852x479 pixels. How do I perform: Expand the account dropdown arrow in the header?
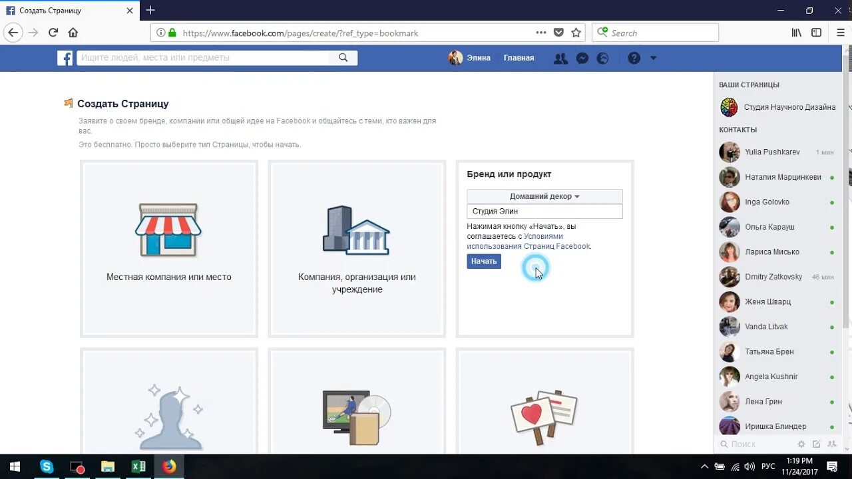pos(653,59)
